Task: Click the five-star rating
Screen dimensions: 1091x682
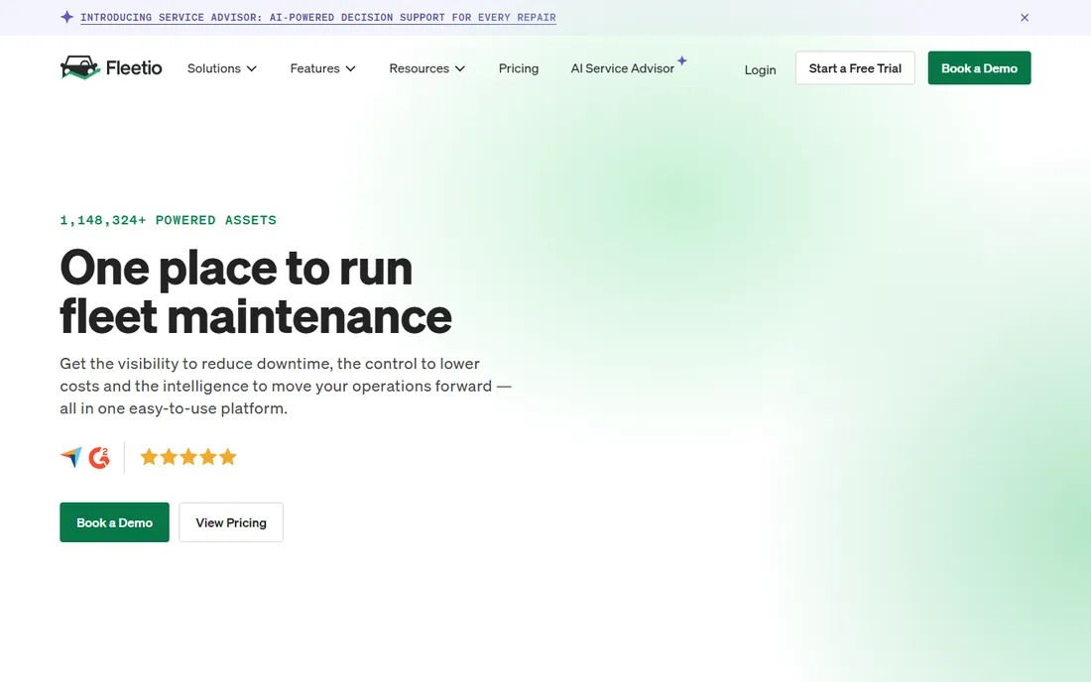Action: point(188,457)
